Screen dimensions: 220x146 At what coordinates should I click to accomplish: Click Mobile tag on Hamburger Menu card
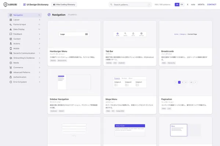click(x=53, y=61)
